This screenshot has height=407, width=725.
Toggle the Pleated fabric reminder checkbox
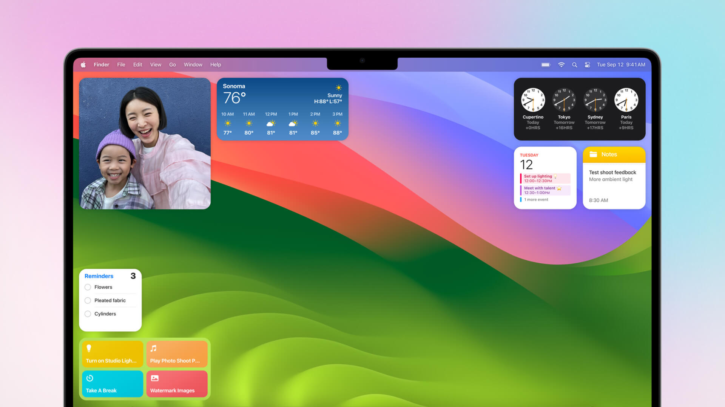coord(88,301)
